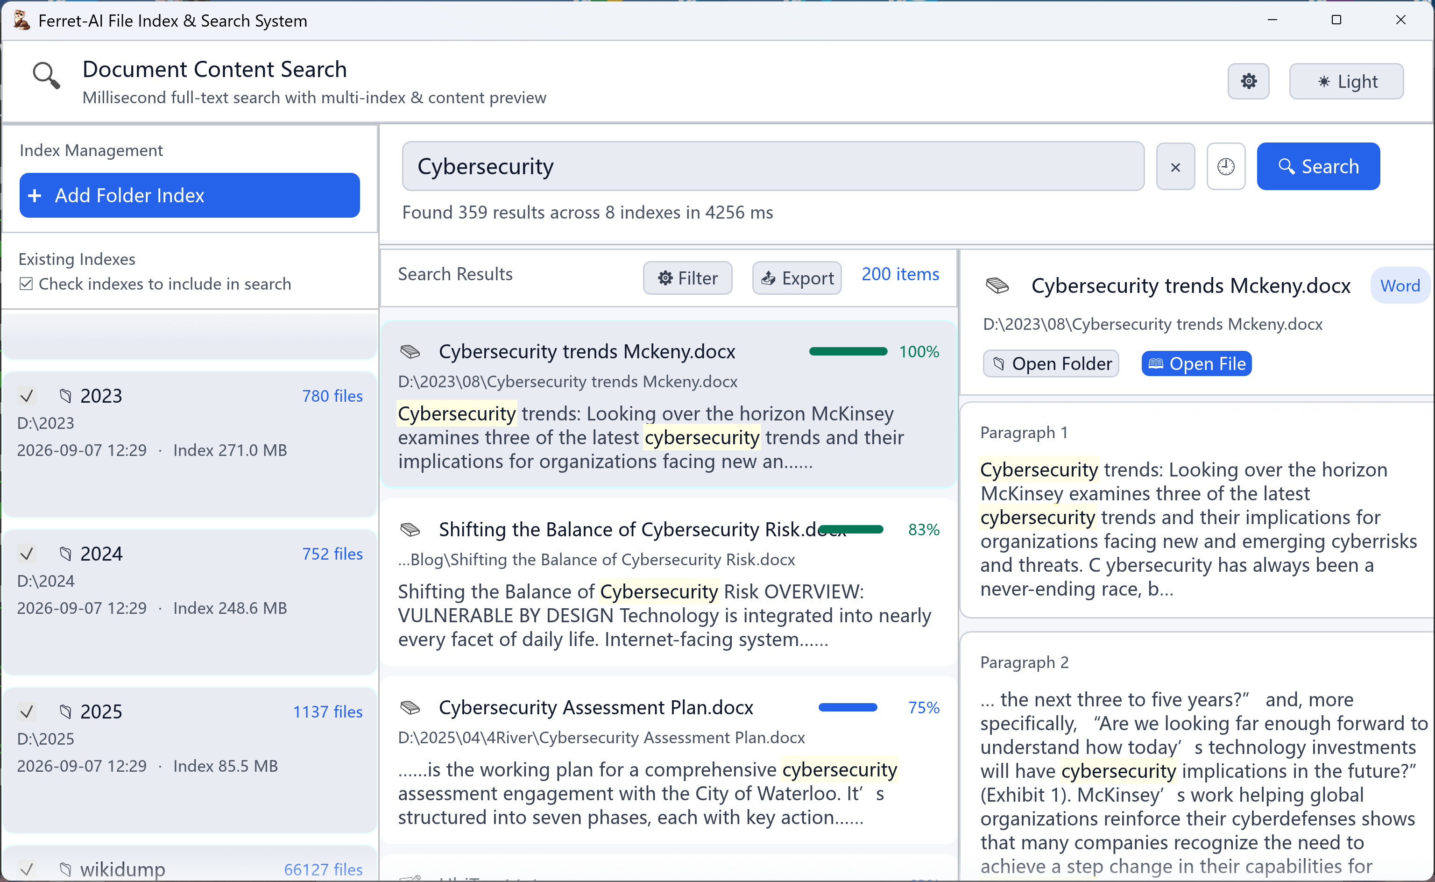Click the 2024 index name label

coord(101,554)
